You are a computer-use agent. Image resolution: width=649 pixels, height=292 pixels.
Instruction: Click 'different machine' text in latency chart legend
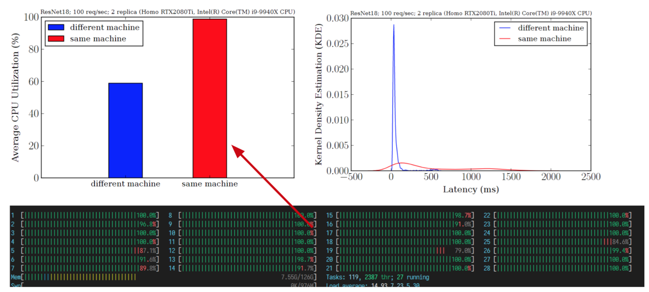[551, 28]
